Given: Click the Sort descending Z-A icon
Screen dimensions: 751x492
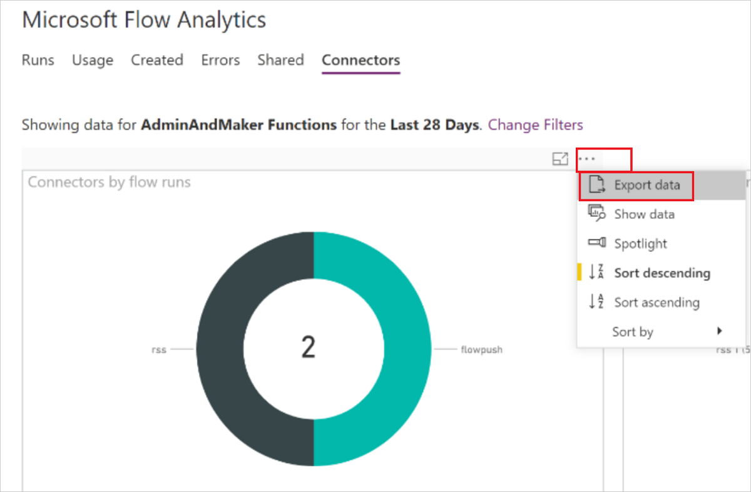Looking at the screenshot, I should click(x=597, y=273).
